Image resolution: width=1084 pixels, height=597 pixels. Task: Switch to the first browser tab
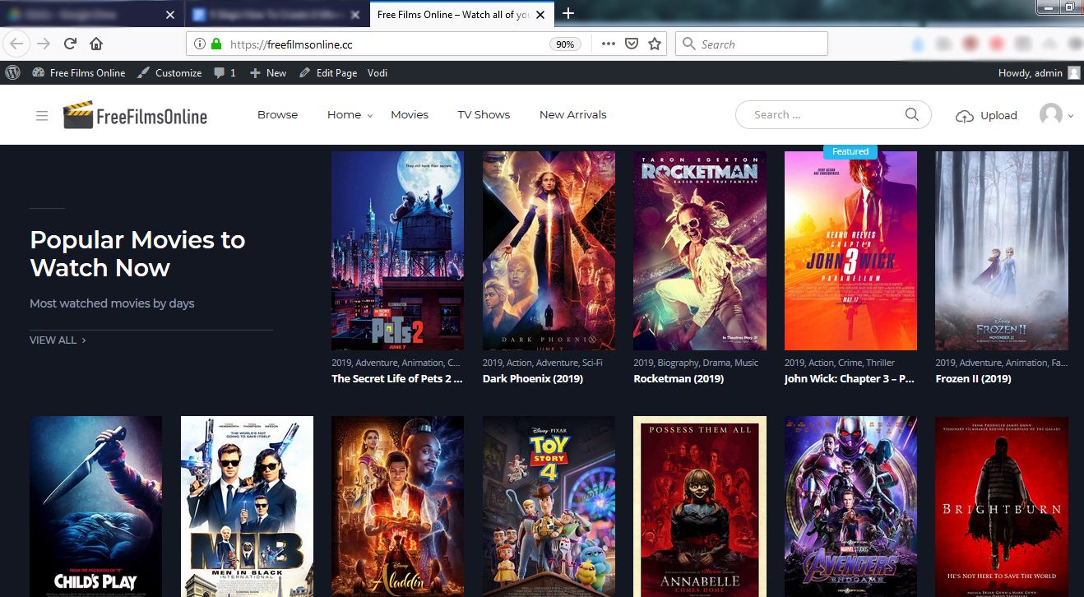point(92,15)
